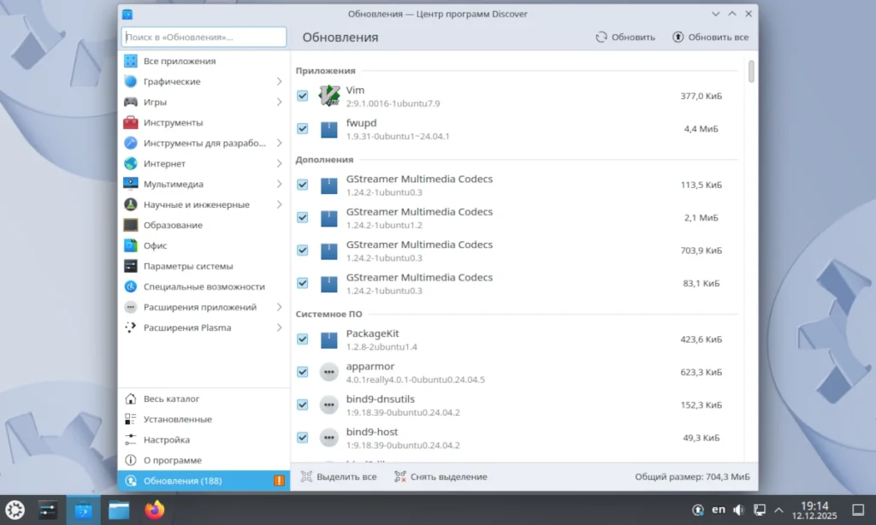Click the Vim application icon
Viewport: 876px width, 525px height.
tap(329, 96)
